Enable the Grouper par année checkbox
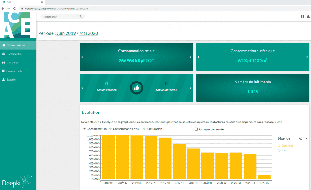 (x=196, y=129)
